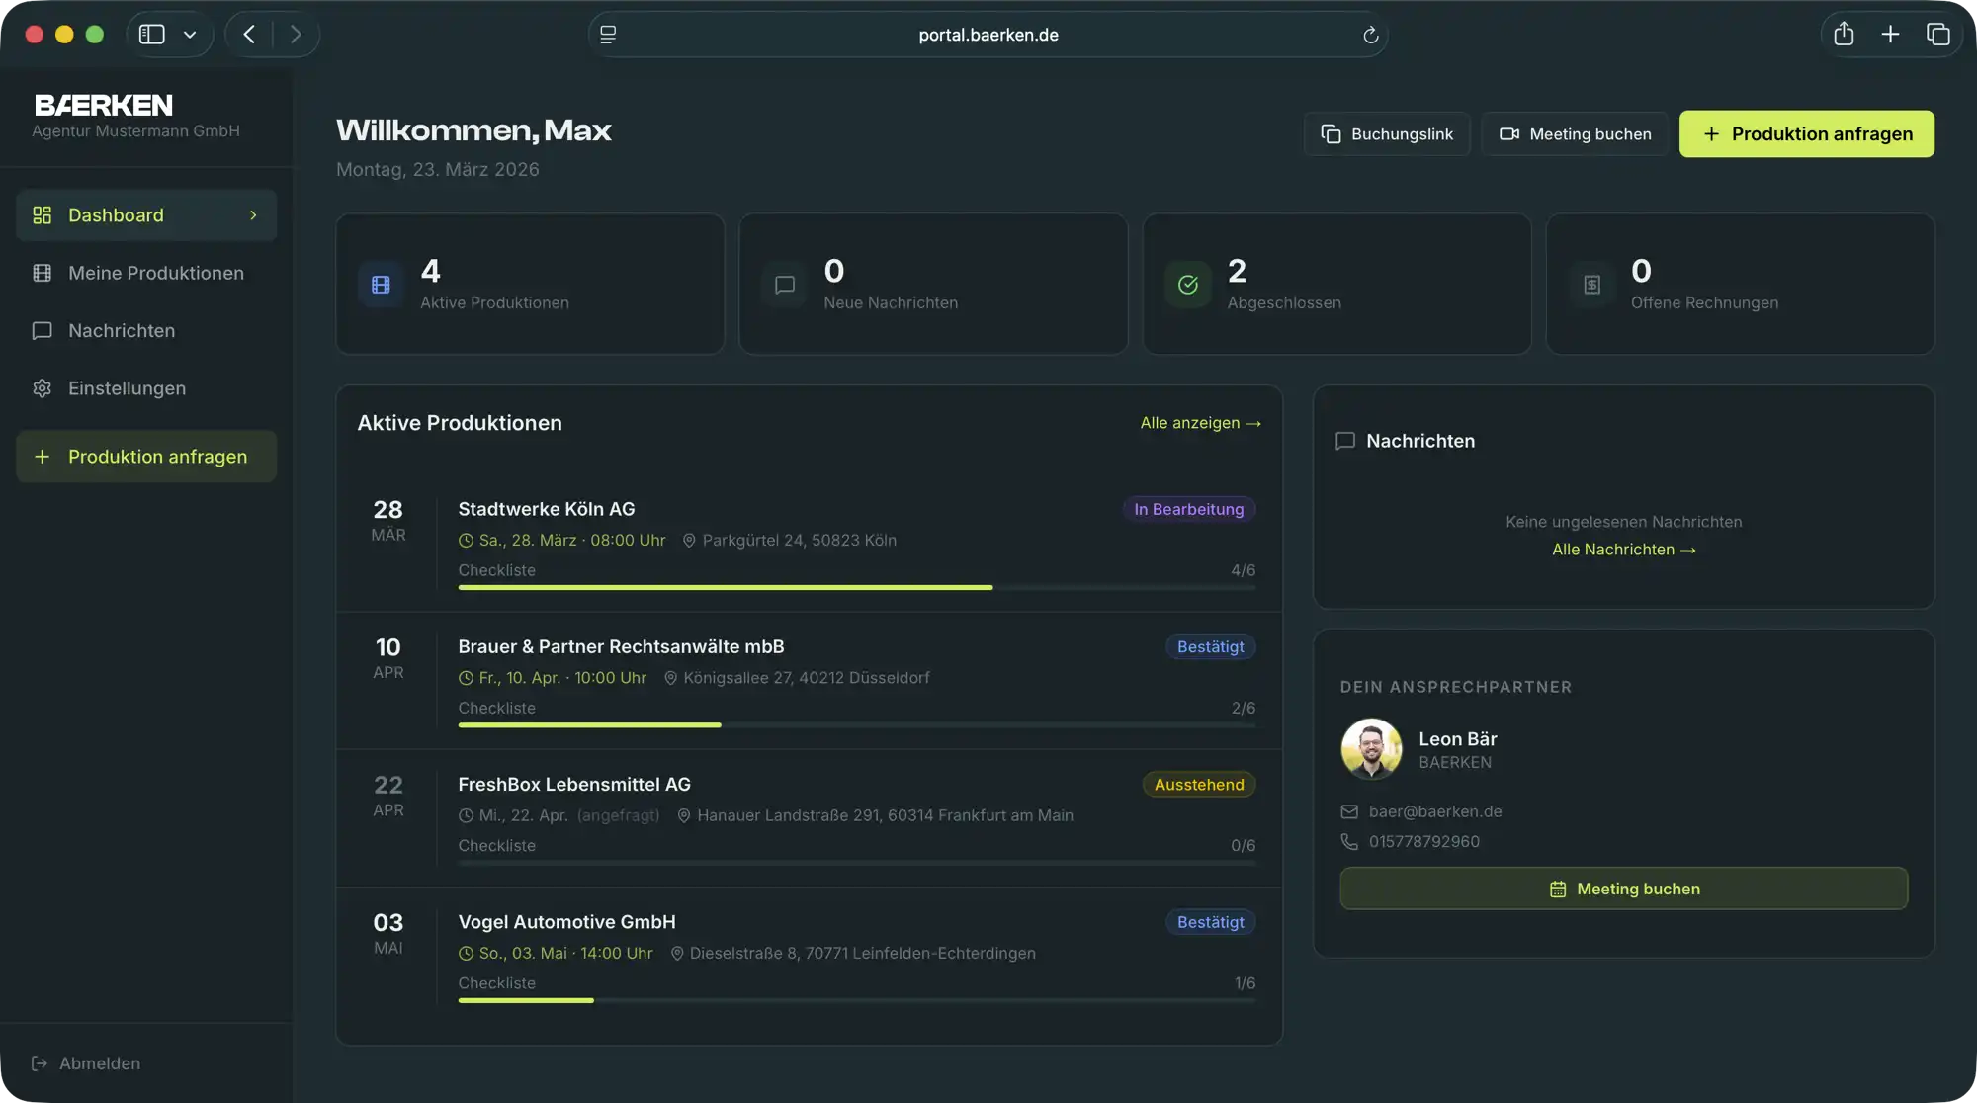Go to Einstellungen in the sidebar
Screen dimensions: 1977x1103
click(127, 388)
